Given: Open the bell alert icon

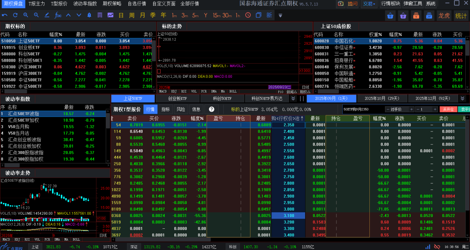Looking at the screenshot, I should coord(89,15).
